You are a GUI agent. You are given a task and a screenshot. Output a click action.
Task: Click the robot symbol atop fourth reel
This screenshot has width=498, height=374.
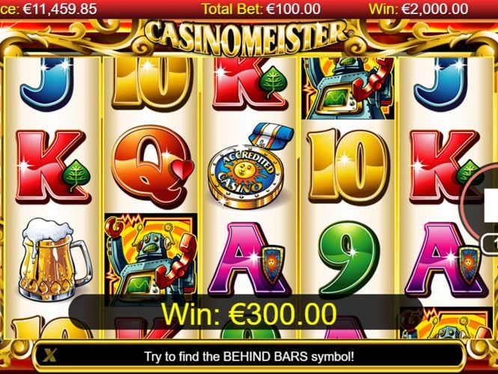tap(347, 88)
